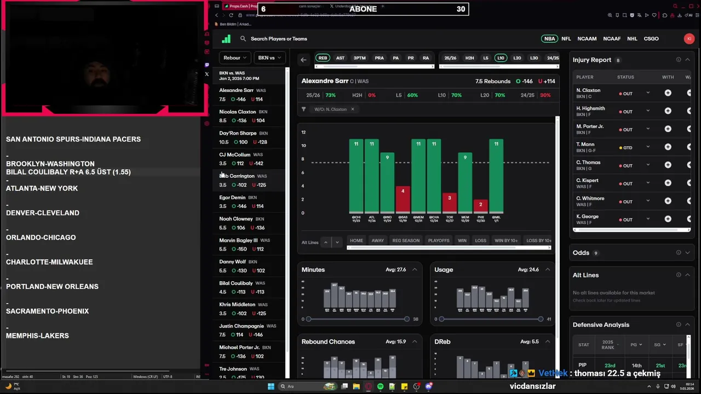Click the search magnifier icon

click(x=243, y=39)
